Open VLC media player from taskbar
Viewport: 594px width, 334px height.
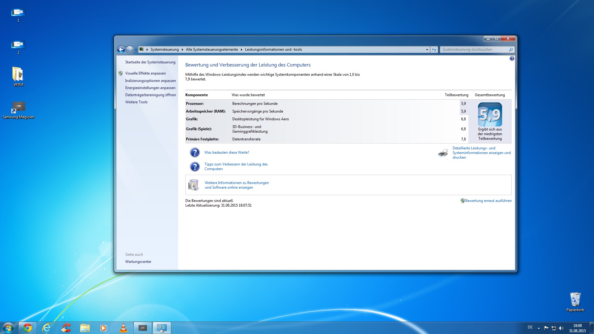(123, 328)
